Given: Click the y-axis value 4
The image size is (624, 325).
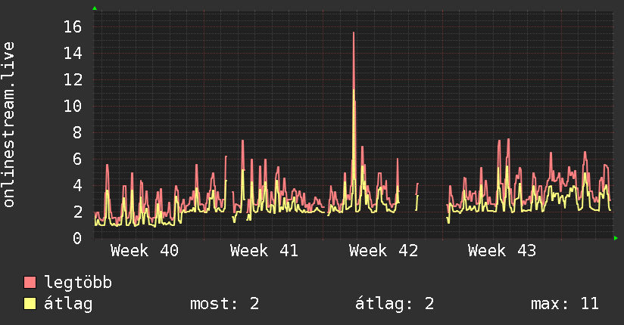Looking at the screenshot, I should [77, 185].
